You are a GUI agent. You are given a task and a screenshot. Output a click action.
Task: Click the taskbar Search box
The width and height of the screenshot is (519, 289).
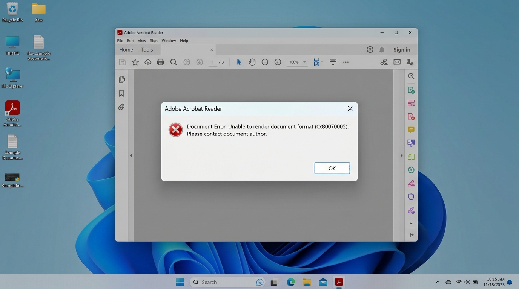228,282
